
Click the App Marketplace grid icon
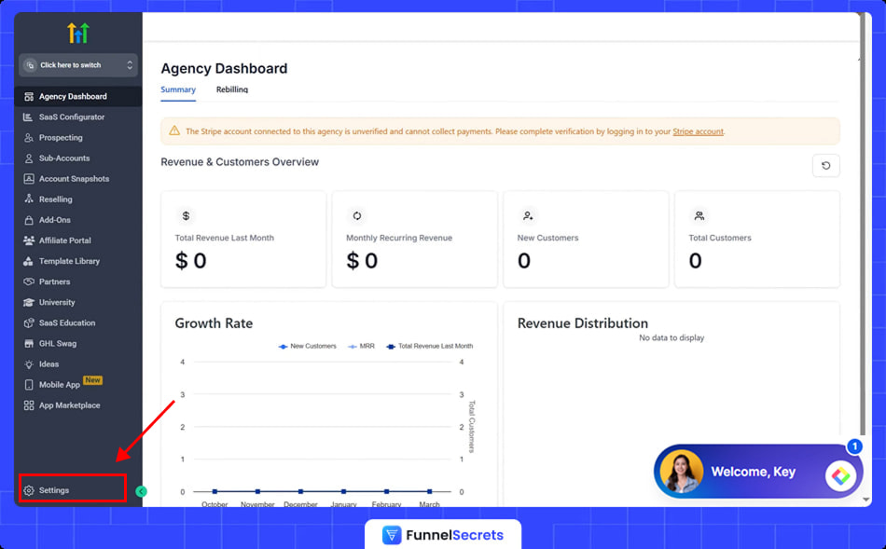29,405
